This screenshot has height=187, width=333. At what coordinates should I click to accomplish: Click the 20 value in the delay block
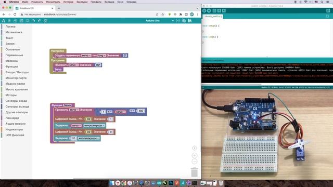tap(73, 138)
